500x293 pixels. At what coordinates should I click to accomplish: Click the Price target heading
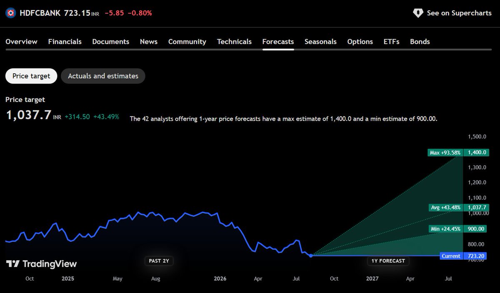25,99
